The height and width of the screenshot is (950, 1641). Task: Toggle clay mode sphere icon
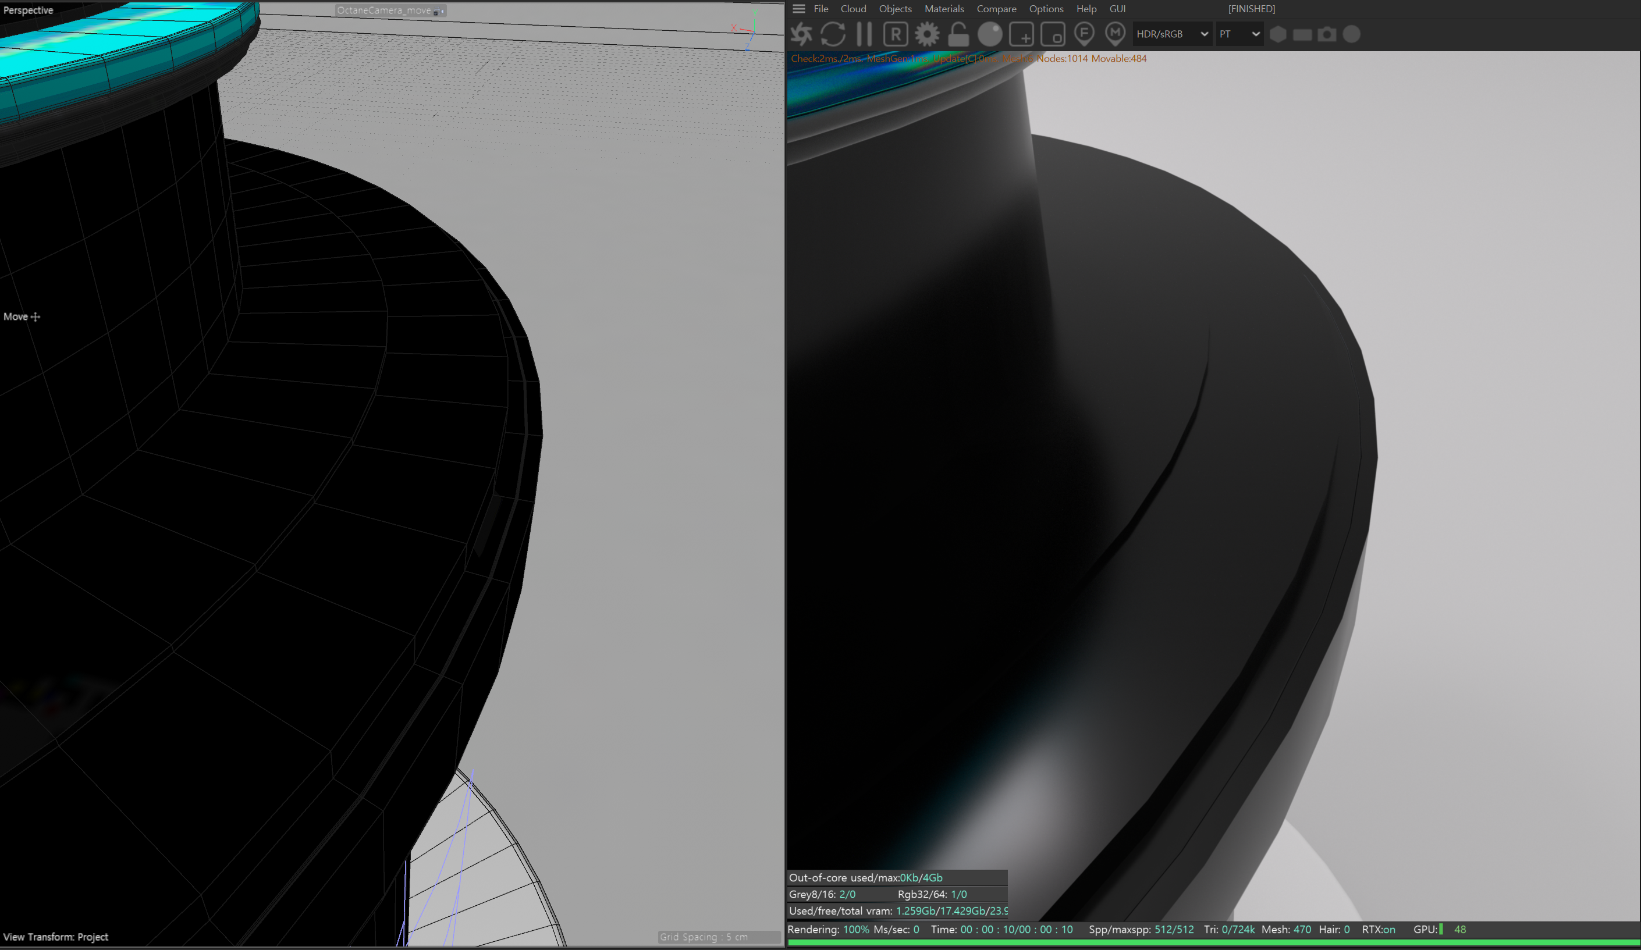pos(990,34)
